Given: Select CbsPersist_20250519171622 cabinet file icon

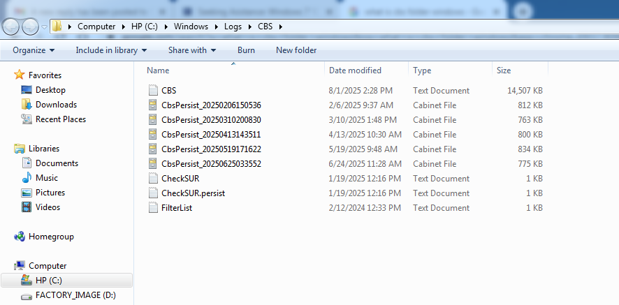Looking at the screenshot, I should [153, 149].
